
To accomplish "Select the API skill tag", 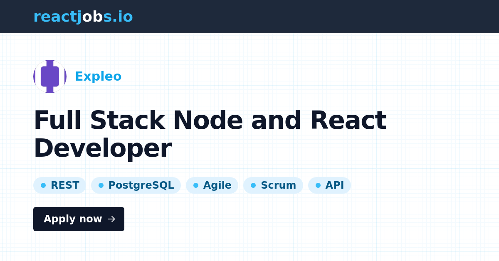I will (x=329, y=185).
